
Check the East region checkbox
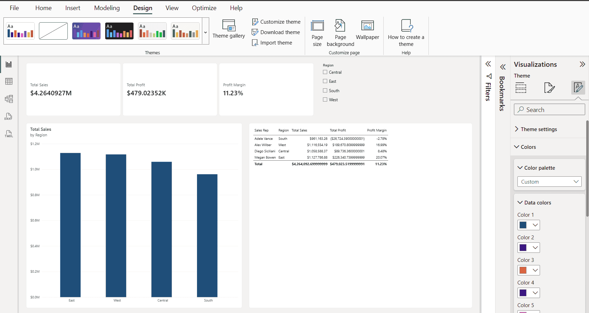pos(325,81)
